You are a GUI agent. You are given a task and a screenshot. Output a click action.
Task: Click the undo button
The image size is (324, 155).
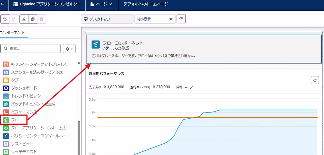[x=5, y=19]
